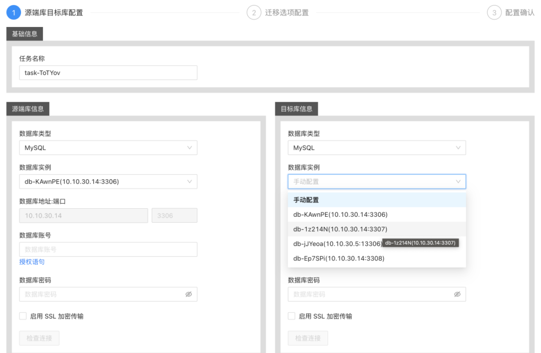The image size is (541, 353).
Task: Select db-jJYeoa(10.10.30.5:13306) option
Action: click(377, 244)
